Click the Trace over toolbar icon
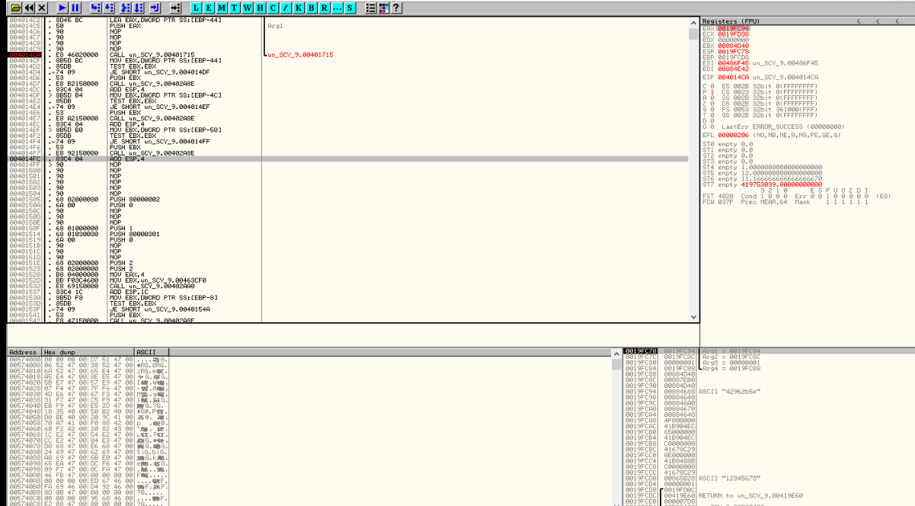The image size is (915, 506). pos(139,8)
